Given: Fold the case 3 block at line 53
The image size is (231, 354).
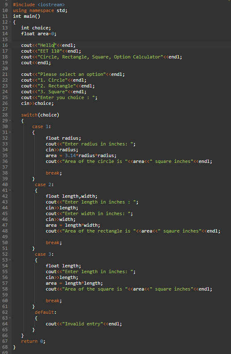Looking at the screenshot, I should point(10,260).
